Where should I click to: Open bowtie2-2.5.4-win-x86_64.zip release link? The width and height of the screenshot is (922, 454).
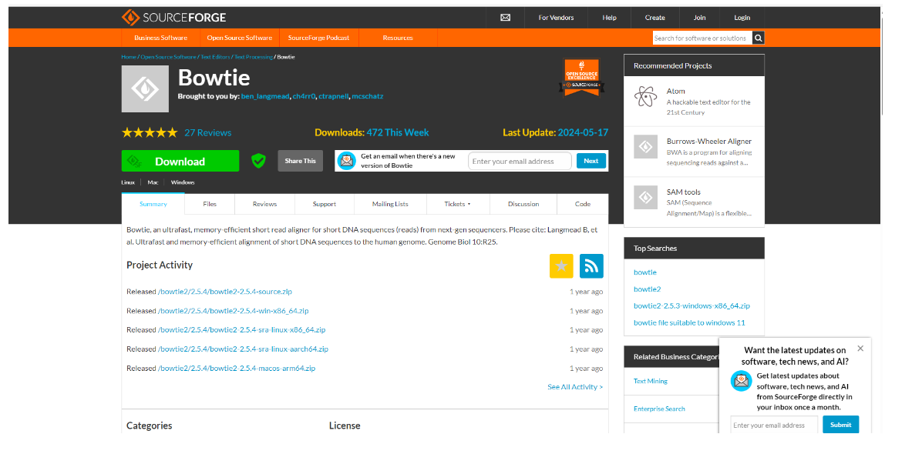(x=234, y=311)
